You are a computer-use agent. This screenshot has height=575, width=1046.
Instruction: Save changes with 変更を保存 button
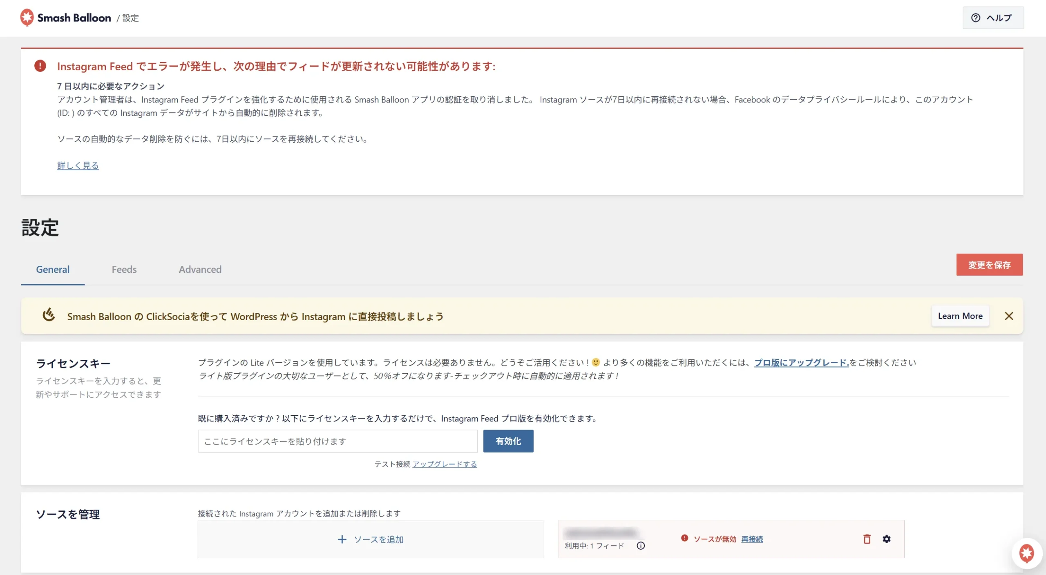pos(990,265)
